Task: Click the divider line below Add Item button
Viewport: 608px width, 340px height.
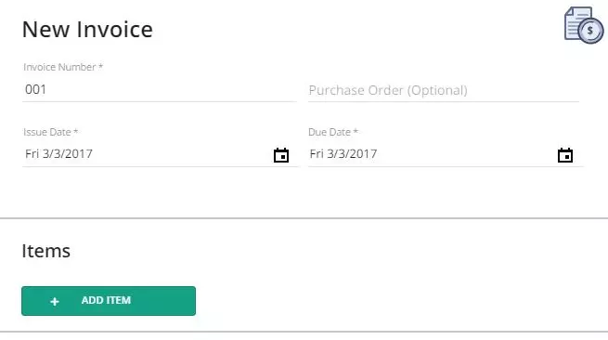Action: tap(304, 332)
